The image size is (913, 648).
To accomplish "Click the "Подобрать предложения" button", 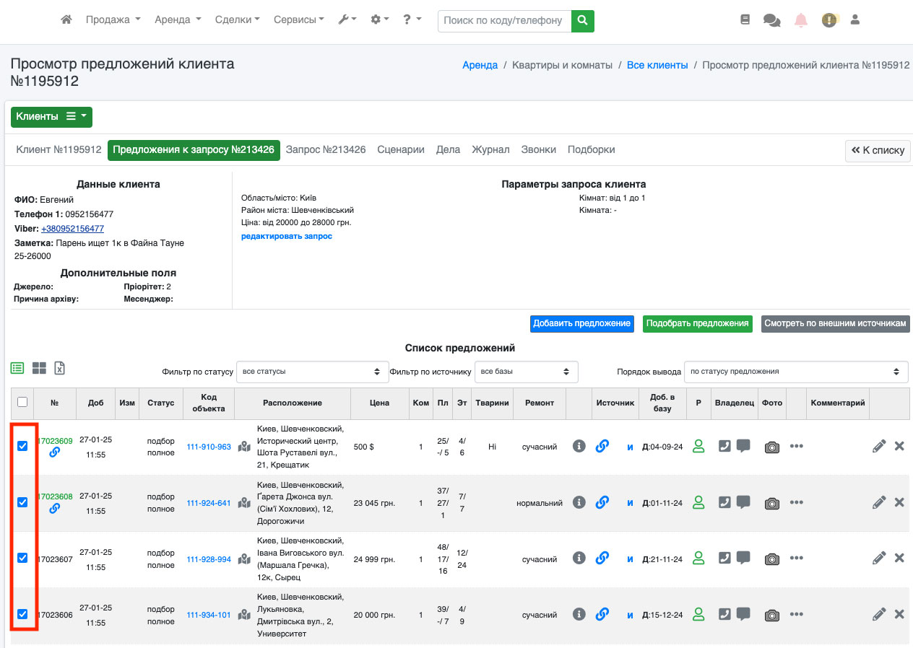I will coord(697,323).
